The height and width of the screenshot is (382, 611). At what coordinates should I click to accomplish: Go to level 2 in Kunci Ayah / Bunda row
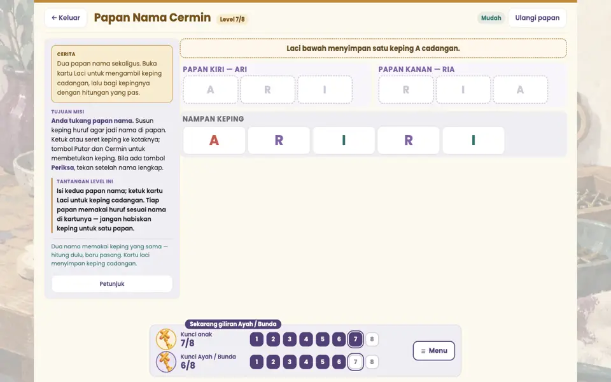[x=273, y=362]
